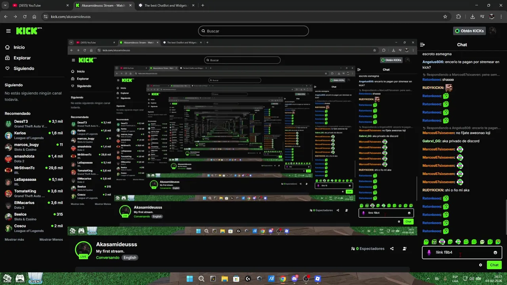Go to Chrome home page icon

click(34, 17)
